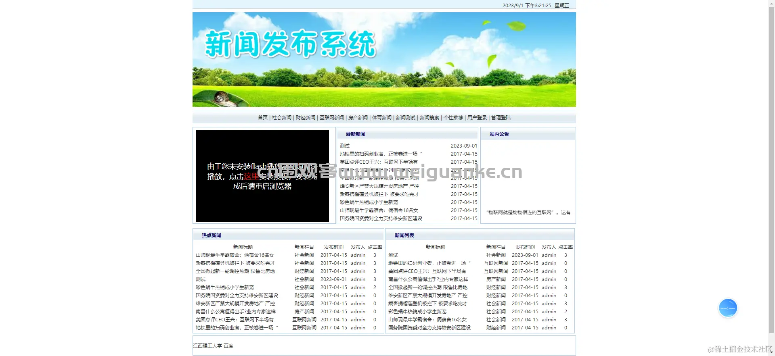Open 国务院国资委 article in 最新新闻
This screenshot has height=356, width=775.
point(381,219)
